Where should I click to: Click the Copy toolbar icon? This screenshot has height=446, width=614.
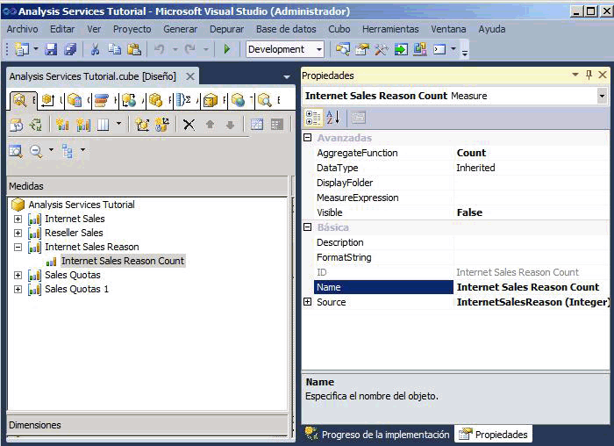tap(114, 49)
